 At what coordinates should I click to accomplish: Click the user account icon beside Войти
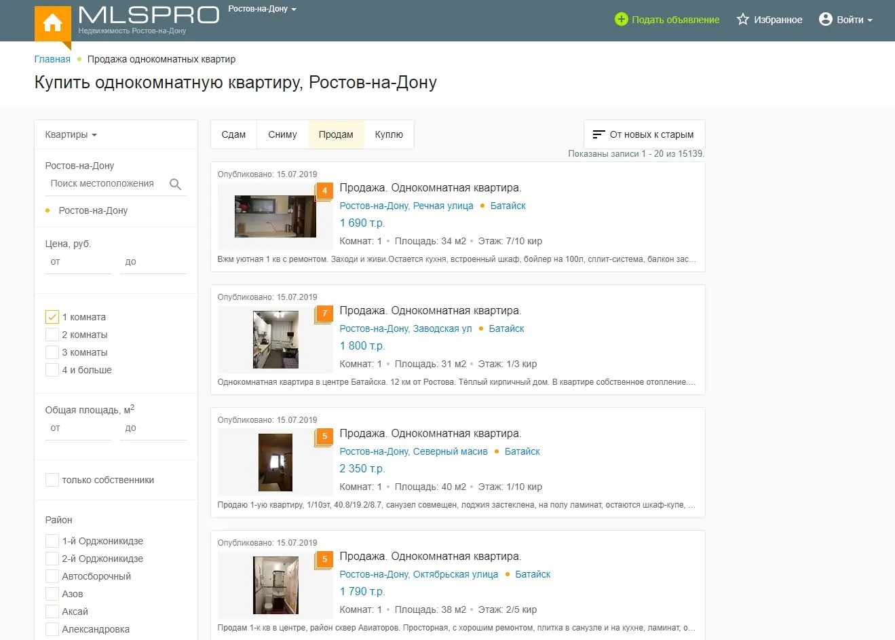(x=825, y=19)
